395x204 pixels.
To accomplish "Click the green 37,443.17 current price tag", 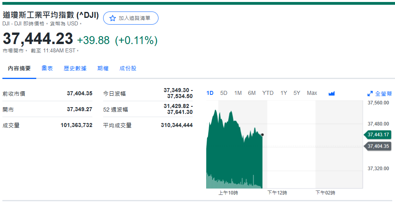I will pos(377,135).
